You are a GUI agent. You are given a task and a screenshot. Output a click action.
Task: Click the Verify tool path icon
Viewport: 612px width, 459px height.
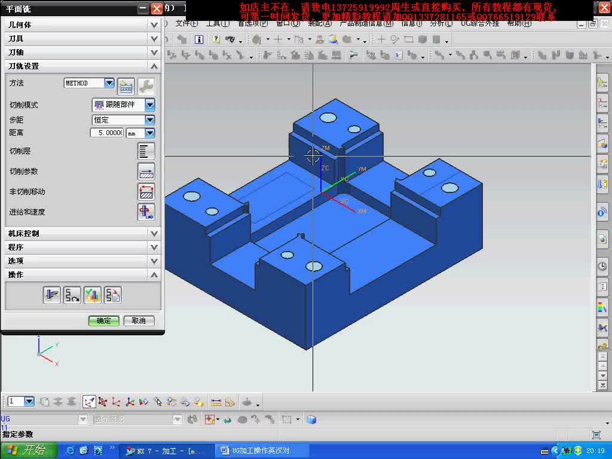[x=93, y=295]
